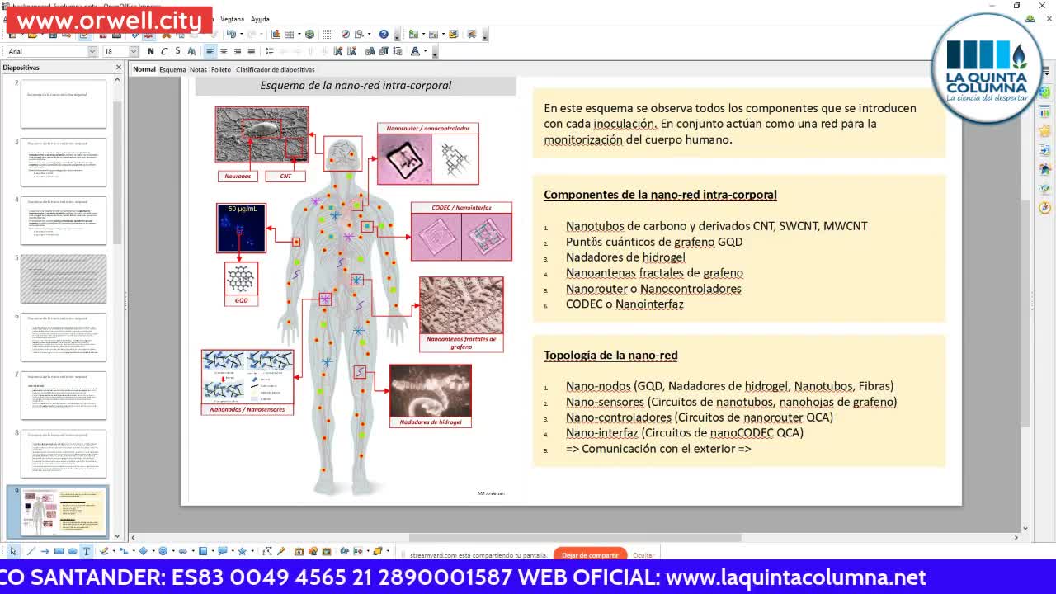This screenshot has height=594, width=1056.
Task: Set paragraph alignment to centered
Action: click(x=224, y=51)
